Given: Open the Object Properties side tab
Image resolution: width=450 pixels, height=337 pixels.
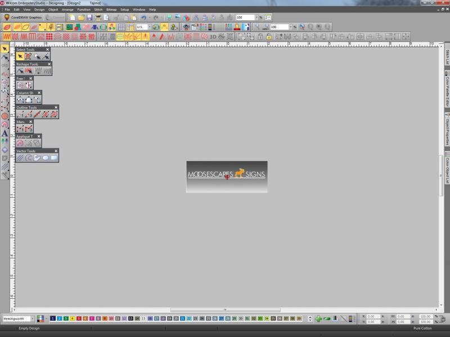Looking at the screenshot, I should (x=447, y=130).
